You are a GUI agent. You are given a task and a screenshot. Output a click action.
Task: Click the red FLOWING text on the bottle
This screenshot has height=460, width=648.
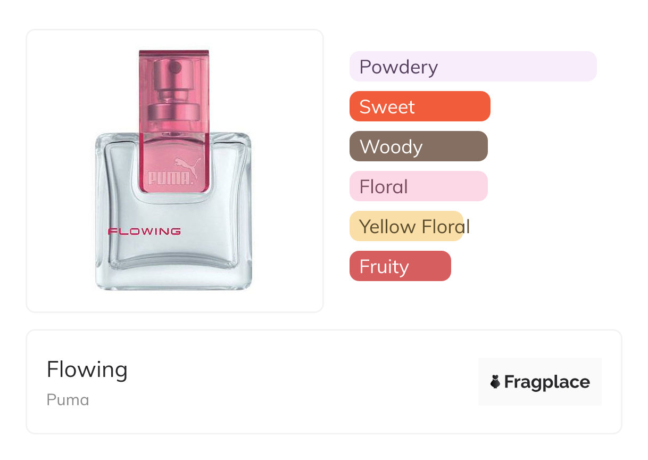pos(144,232)
